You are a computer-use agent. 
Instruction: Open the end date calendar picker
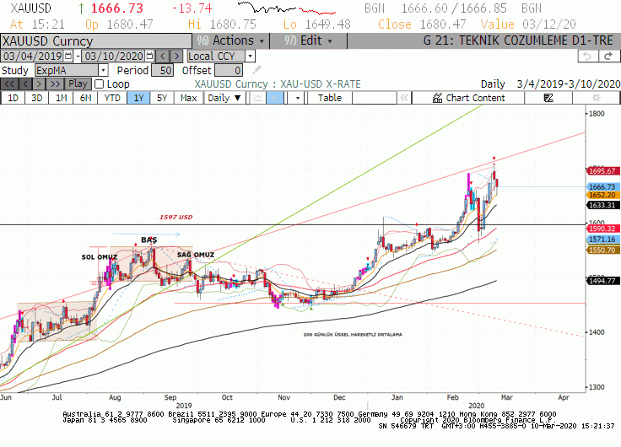[x=149, y=56]
